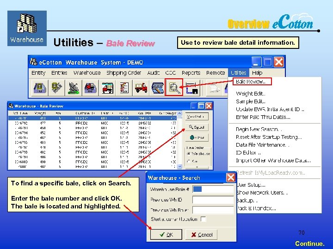This screenshot has width=333, height=249.
Task: Select Begin New Season menu entry
Action: (259, 129)
